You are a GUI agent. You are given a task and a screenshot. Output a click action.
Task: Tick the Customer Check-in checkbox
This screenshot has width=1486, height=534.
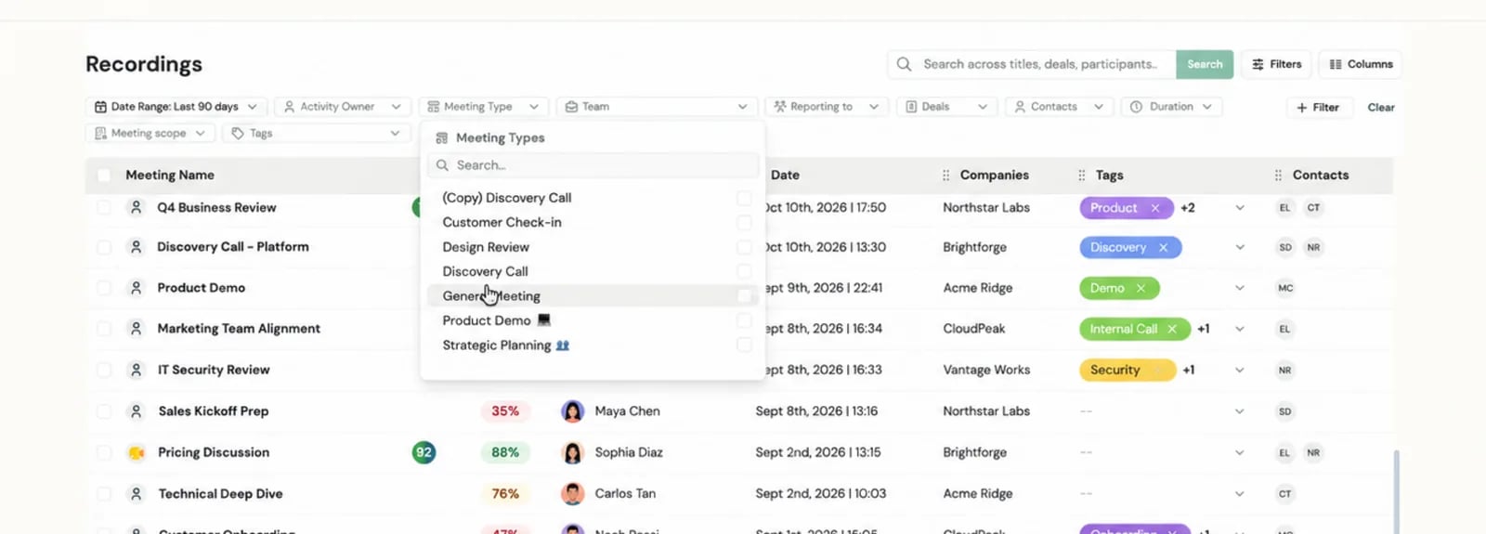744,222
